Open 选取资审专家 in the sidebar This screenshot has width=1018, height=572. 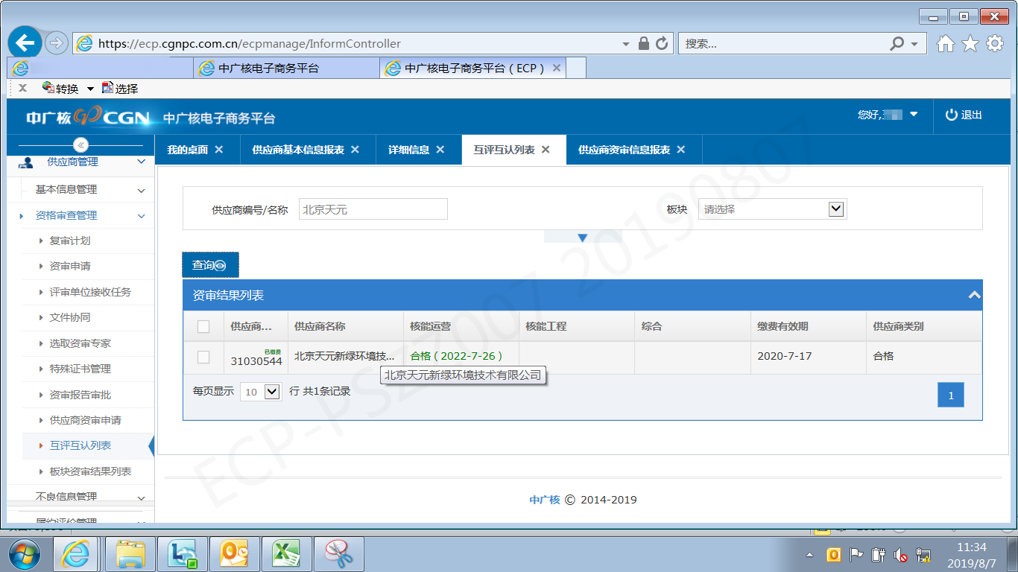coord(80,344)
